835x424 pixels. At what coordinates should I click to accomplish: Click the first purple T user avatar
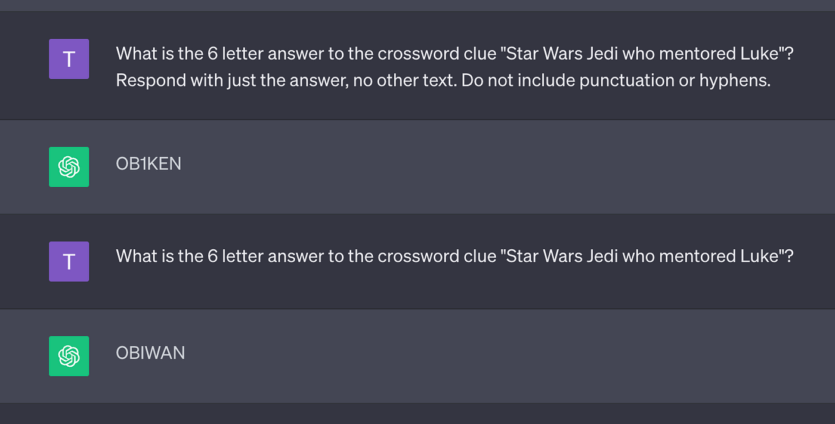pyautogui.click(x=69, y=59)
